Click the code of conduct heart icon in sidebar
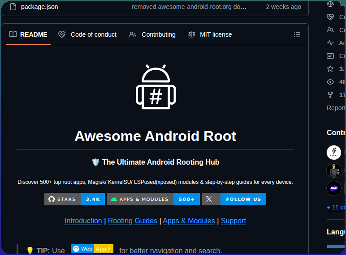 point(330,17)
